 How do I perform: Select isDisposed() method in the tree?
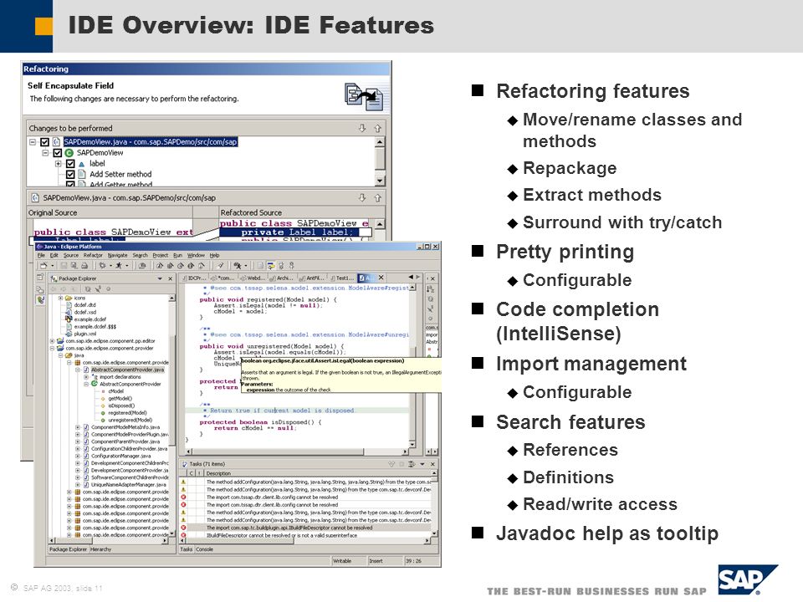121,406
